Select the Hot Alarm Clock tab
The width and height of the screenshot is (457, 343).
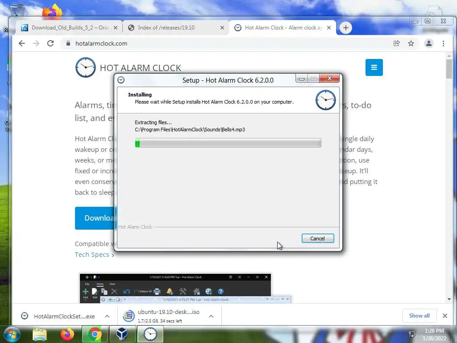pyautogui.click(x=282, y=28)
